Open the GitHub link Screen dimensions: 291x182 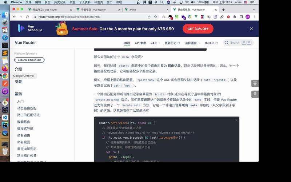[x=211, y=43]
